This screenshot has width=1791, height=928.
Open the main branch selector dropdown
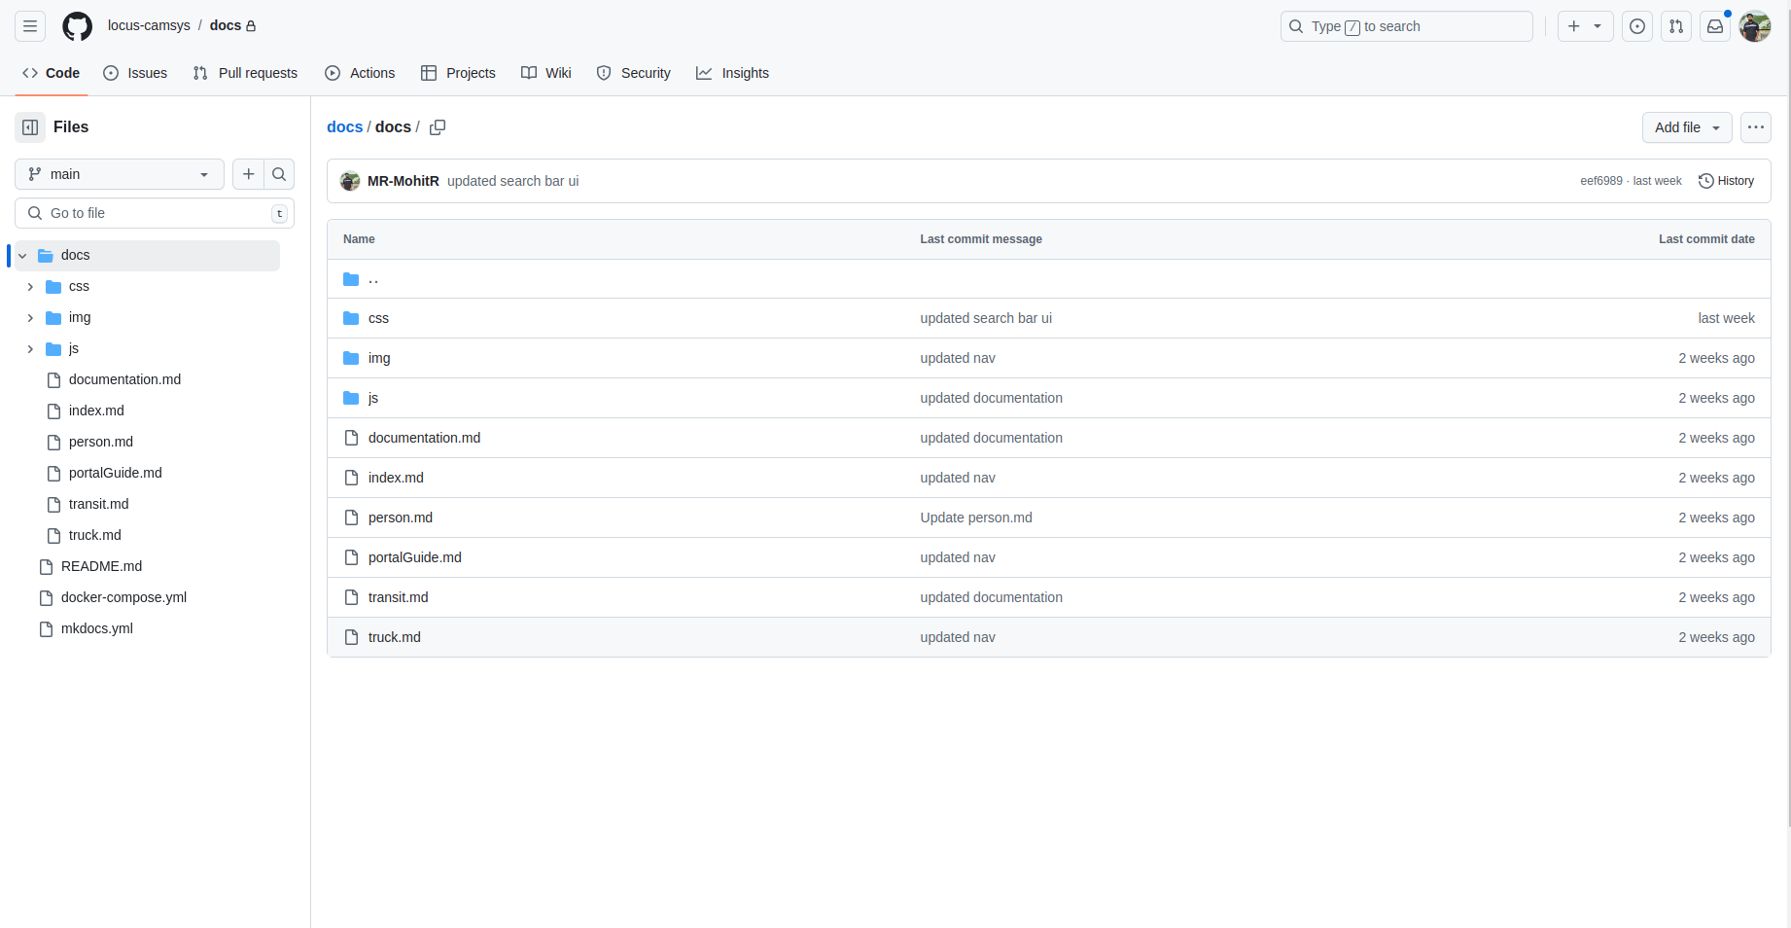point(119,174)
